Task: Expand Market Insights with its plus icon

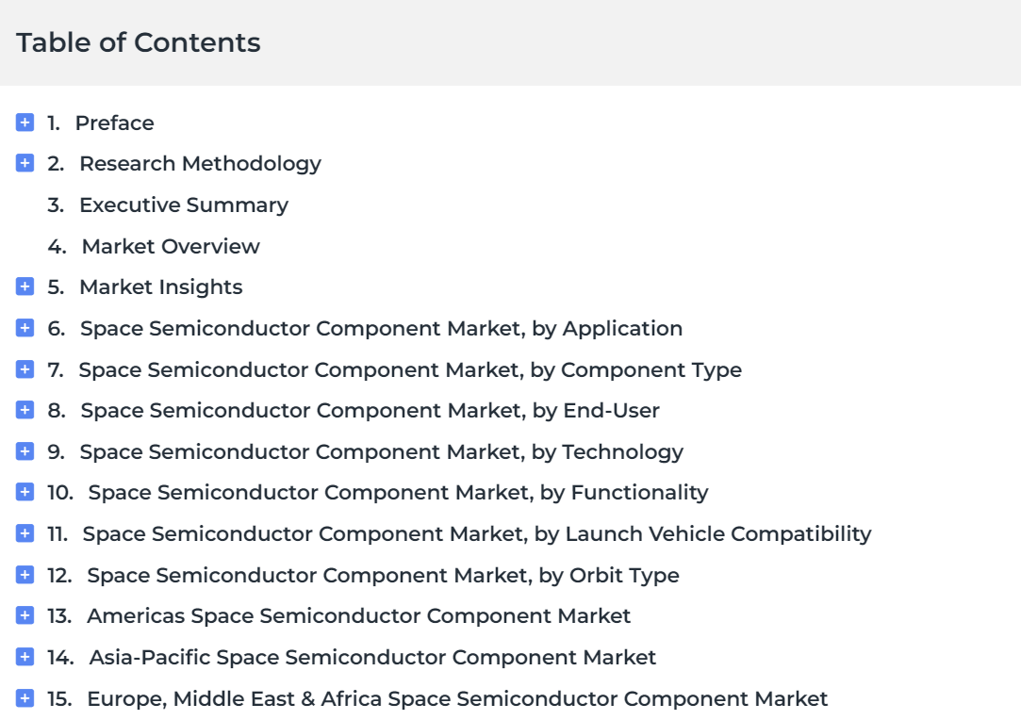Action: click(25, 286)
